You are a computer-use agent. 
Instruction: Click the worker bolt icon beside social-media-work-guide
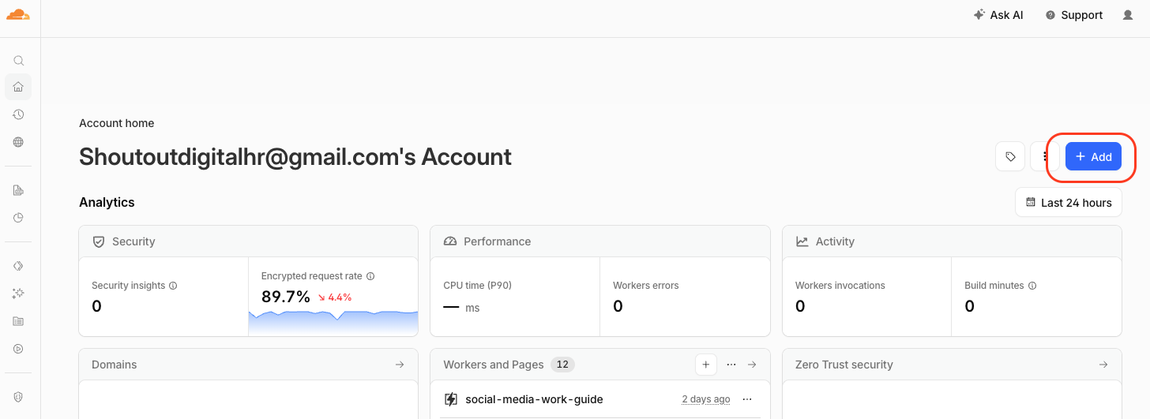click(x=451, y=399)
